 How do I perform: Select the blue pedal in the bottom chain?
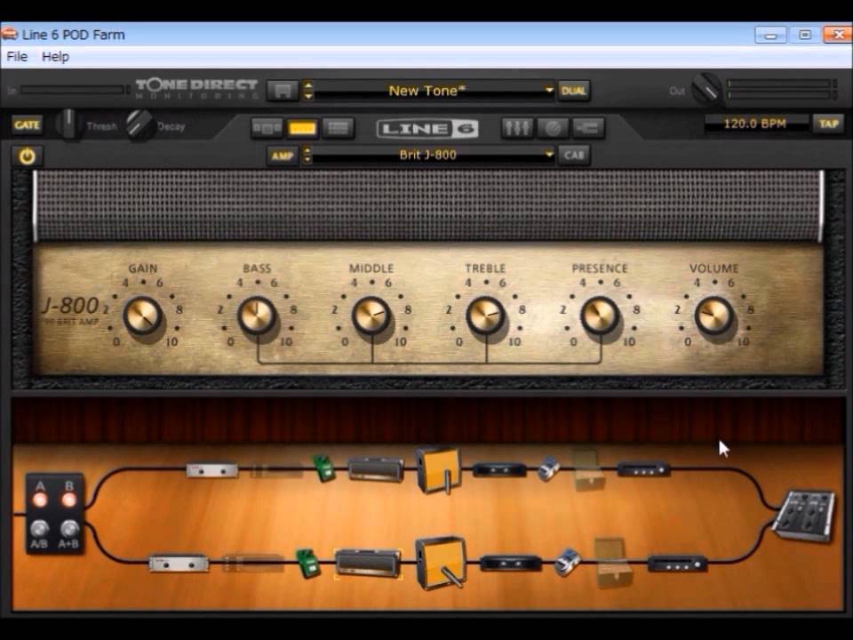[x=568, y=563]
